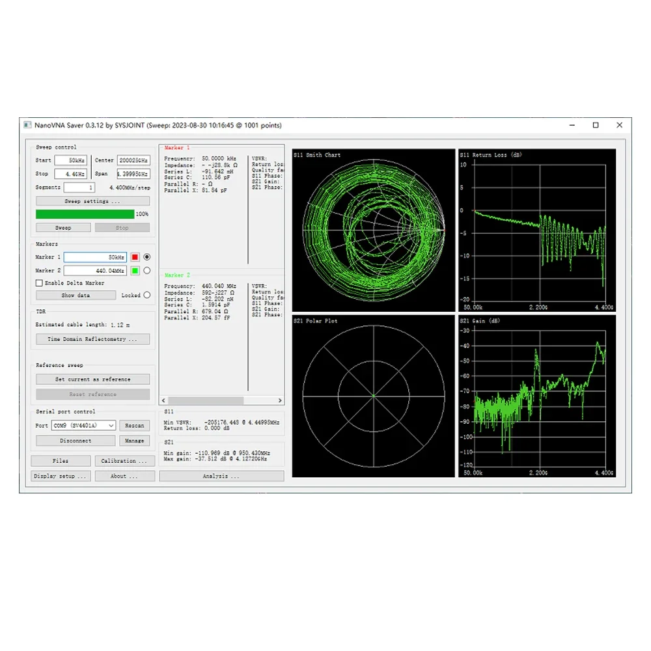The image size is (651, 651).
Task: Rescan available serial ports
Action: coord(135,425)
